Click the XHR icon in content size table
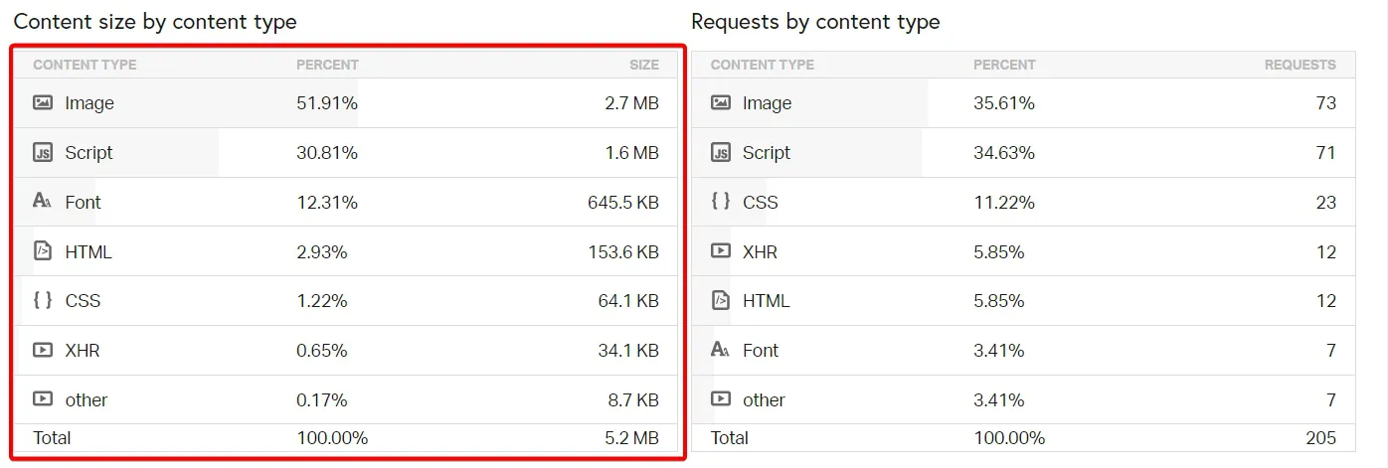This screenshot has height=468, width=1388. tap(43, 351)
